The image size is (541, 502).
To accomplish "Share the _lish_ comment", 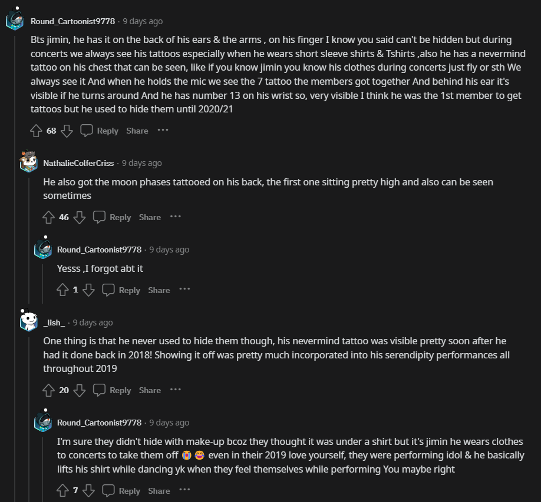I will click(150, 390).
